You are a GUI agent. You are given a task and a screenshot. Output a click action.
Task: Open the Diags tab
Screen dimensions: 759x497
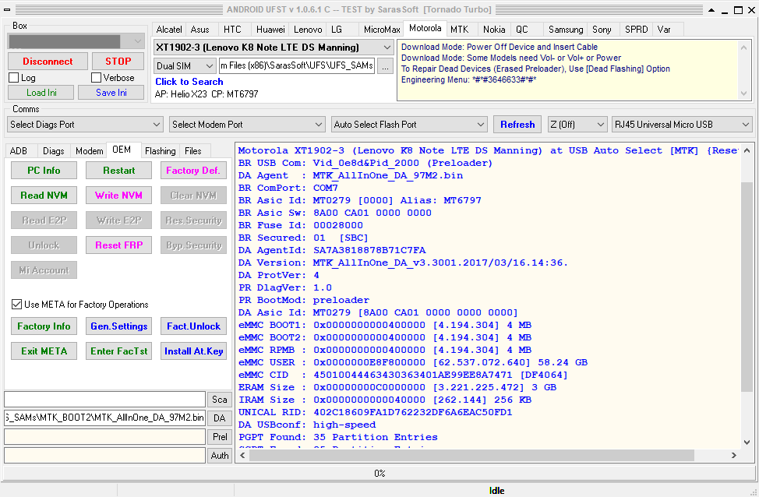click(53, 151)
